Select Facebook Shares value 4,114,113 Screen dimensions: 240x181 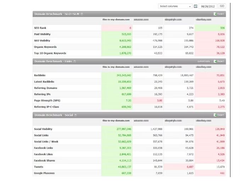[x=125, y=160]
